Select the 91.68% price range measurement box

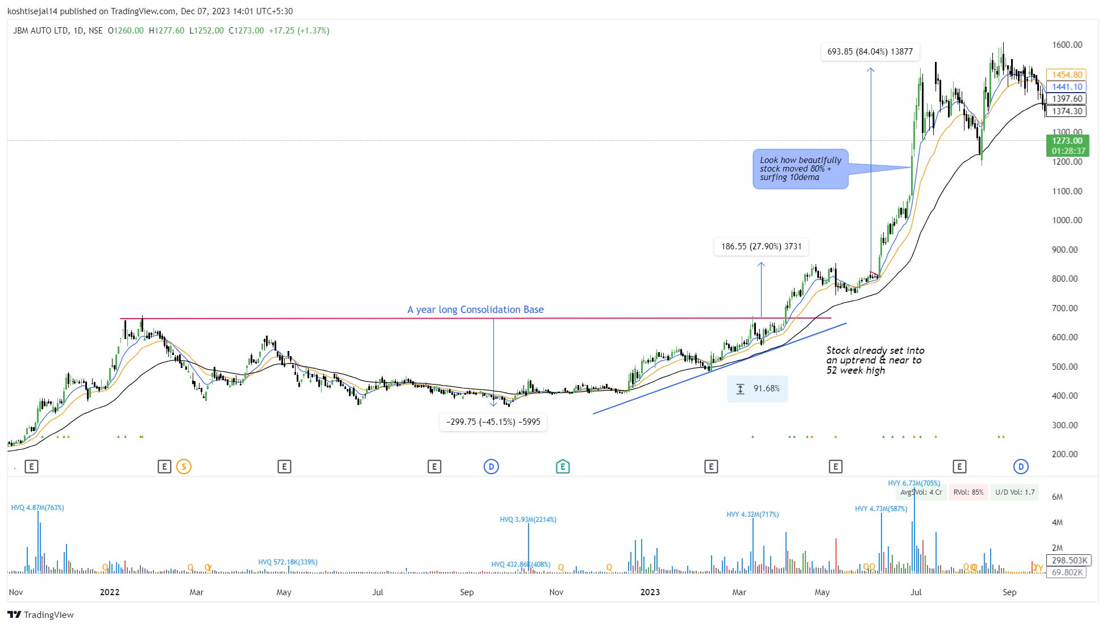coord(758,389)
